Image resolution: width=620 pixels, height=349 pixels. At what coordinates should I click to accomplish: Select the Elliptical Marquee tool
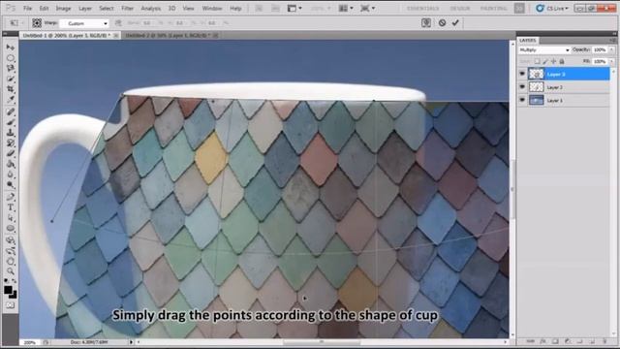coord(11,58)
